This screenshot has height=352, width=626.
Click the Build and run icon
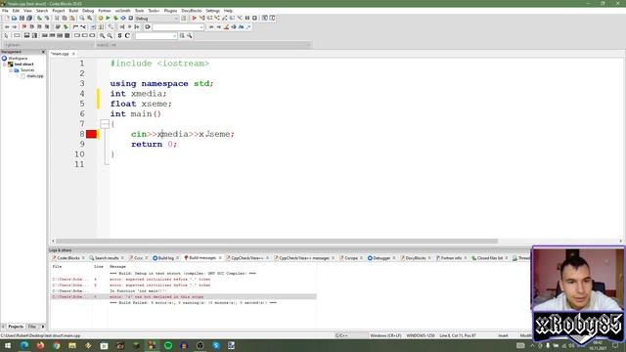click(x=115, y=19)
